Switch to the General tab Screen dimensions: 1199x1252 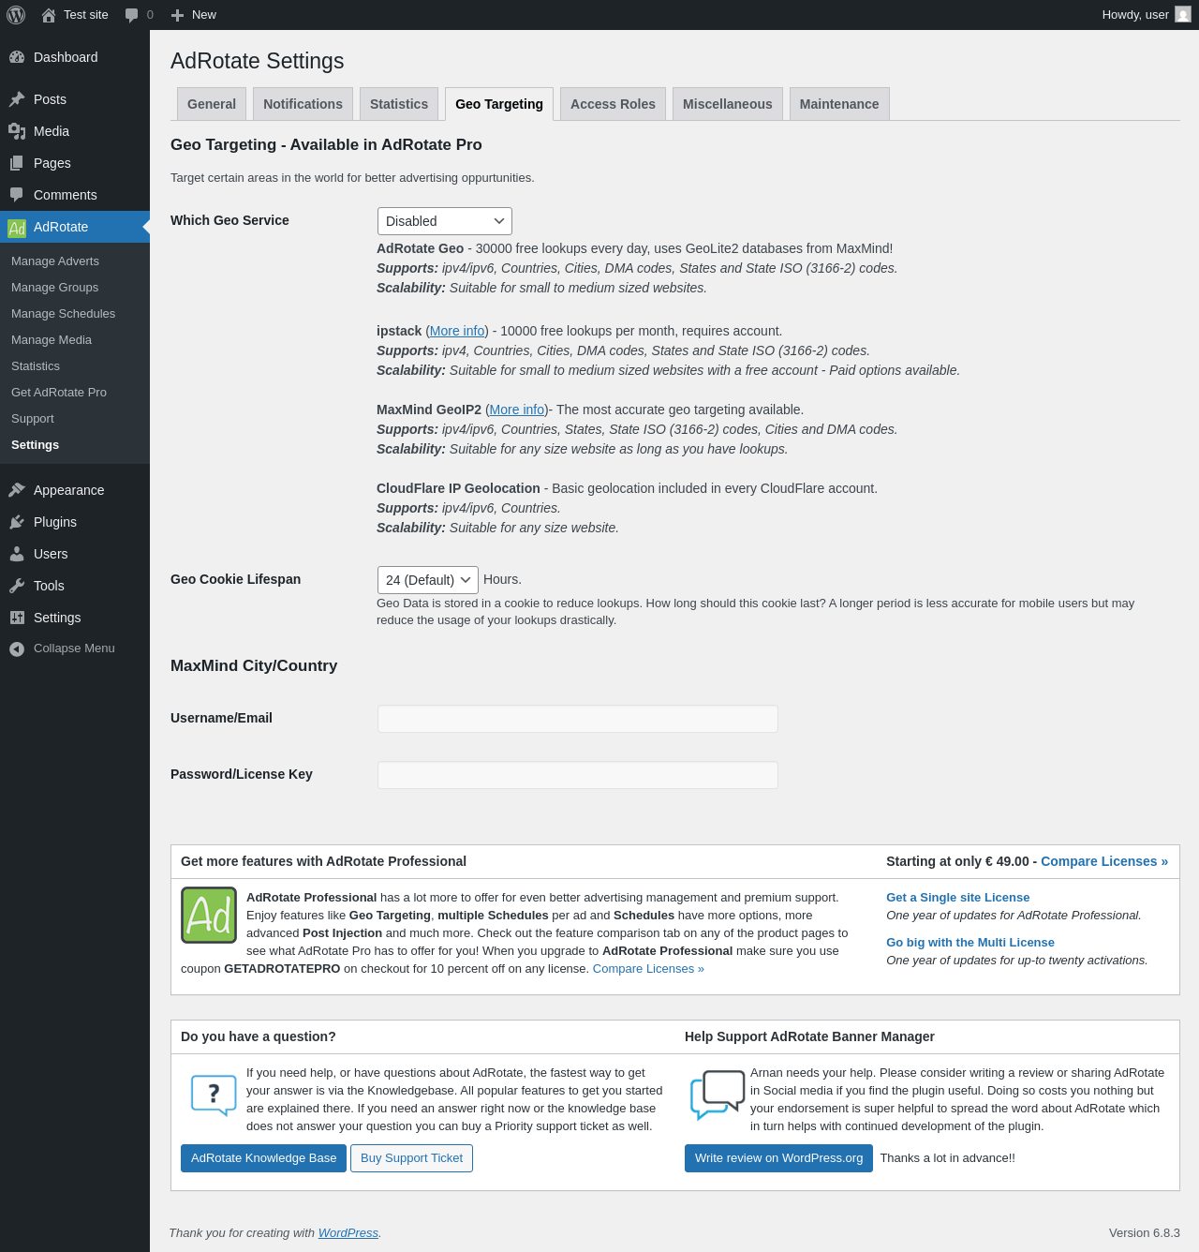pos(212,104)
